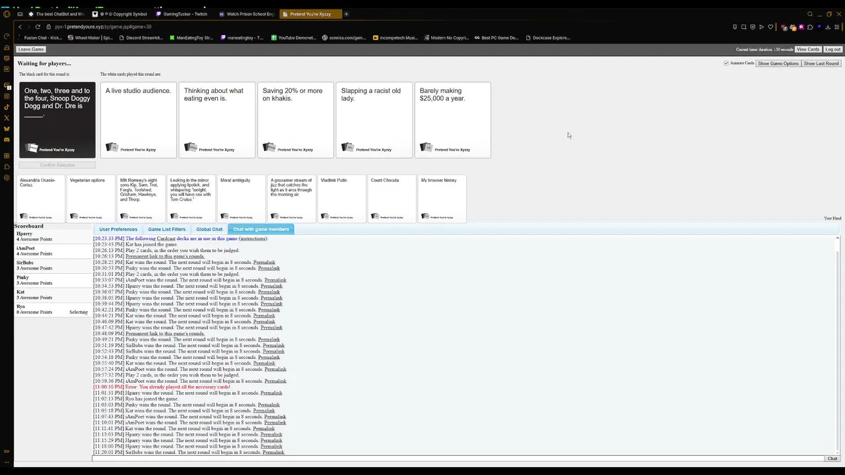Go back using the browser back arrow
The height and width of the screenshot is (475, 845).
click(20, 27)
